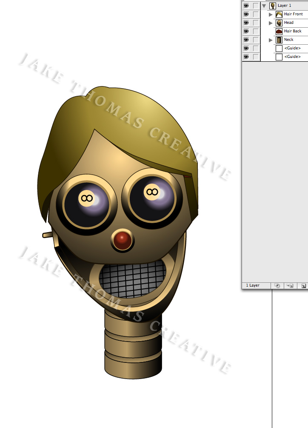This screenshot has width=308, height=428.
Task: Click the Layer 1 thumbnail
Action: click(x=273, y=6)
